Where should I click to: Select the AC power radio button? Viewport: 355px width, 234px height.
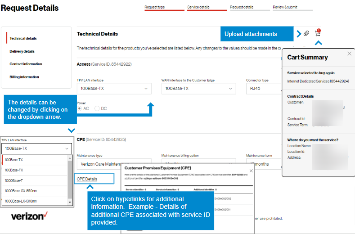[80, 108]
